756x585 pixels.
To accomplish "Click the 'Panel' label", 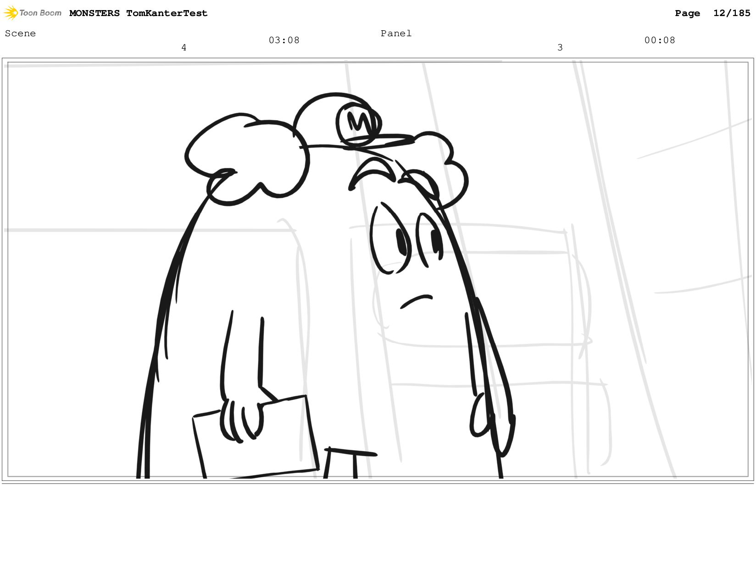I will [x=396, y=33].
